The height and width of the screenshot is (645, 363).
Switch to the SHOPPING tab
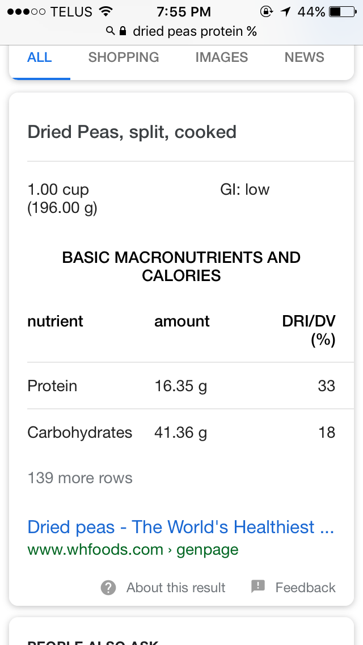[124, 57]
